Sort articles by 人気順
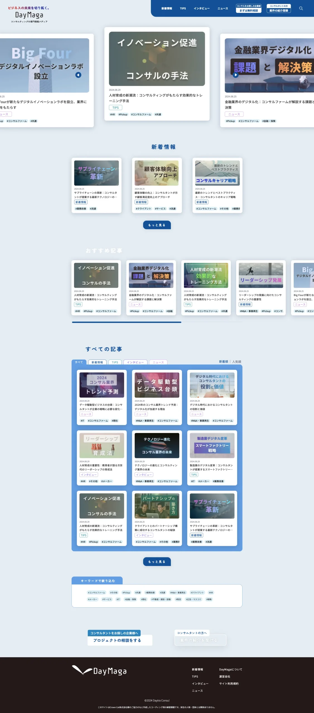 [236, 362]
